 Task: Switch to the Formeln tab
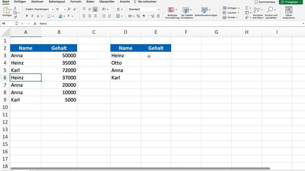76,1
